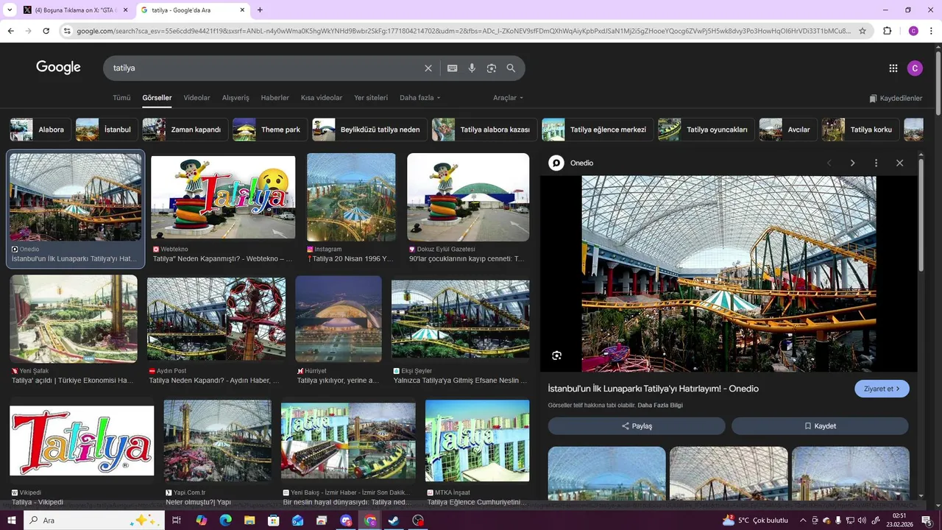Click the browser address bar
942x530 pixels.
[x=464, y=31]
